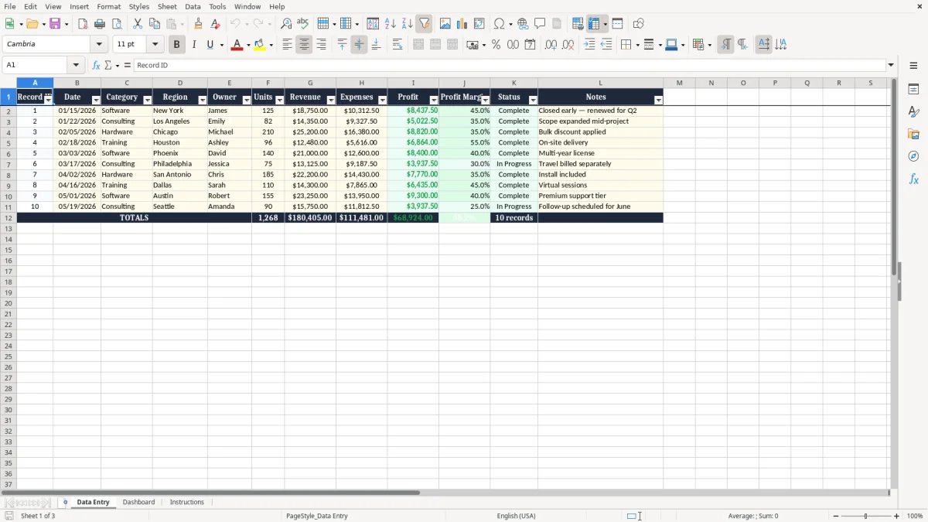
Task: Open sidebar Properties panel
Action: coord(913,89)
